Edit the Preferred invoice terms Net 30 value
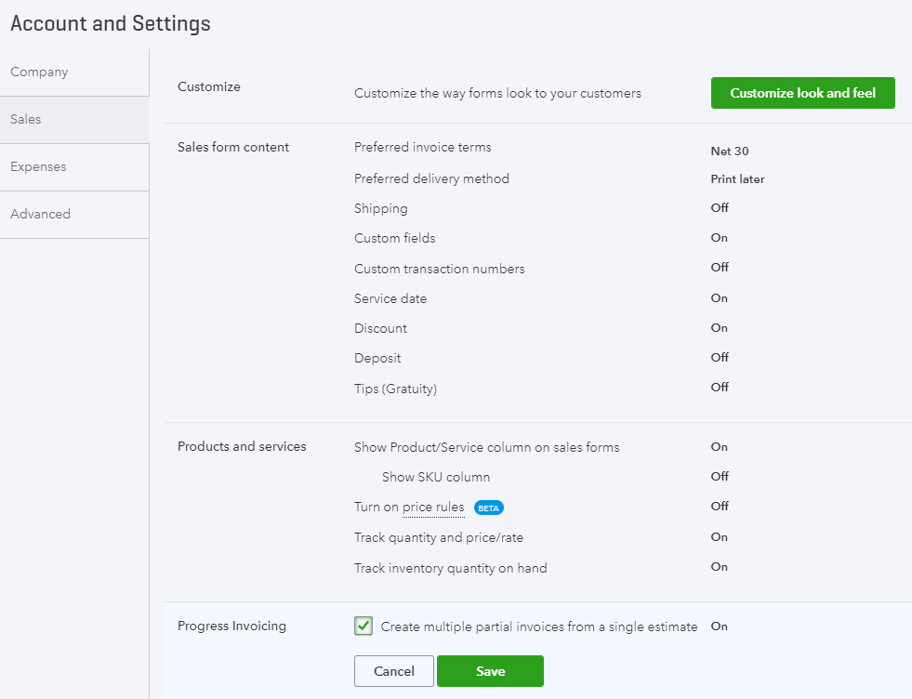The image size is (912, 699). (730, 152)
